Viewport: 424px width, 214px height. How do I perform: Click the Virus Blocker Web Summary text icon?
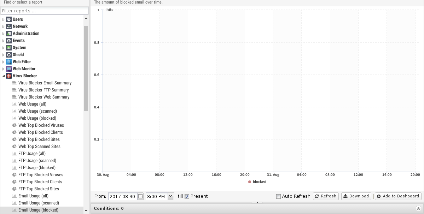coord(14,97)
